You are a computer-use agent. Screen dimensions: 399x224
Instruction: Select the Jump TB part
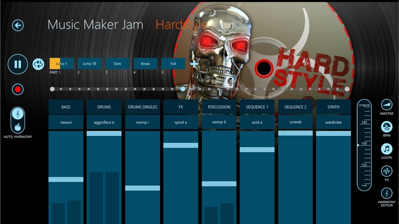click(x=89, y=64)
